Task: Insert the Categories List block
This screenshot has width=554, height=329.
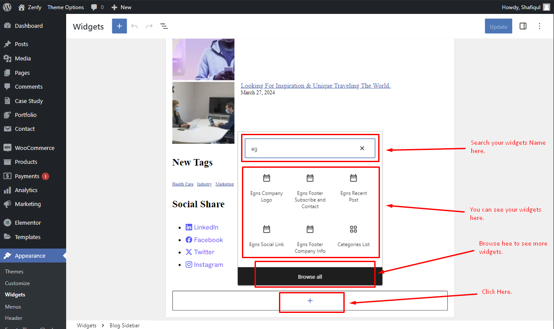Action: pyautogui.click(x=353, y=235)
